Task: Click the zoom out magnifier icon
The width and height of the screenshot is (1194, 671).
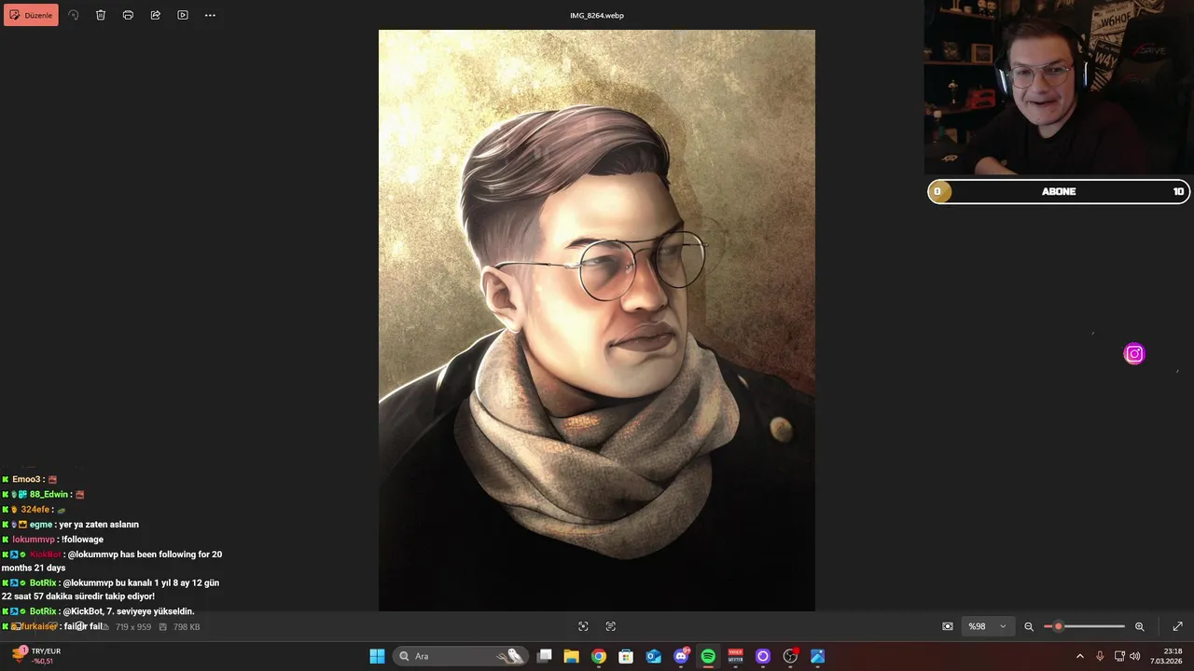Action: coord(1029,626)
